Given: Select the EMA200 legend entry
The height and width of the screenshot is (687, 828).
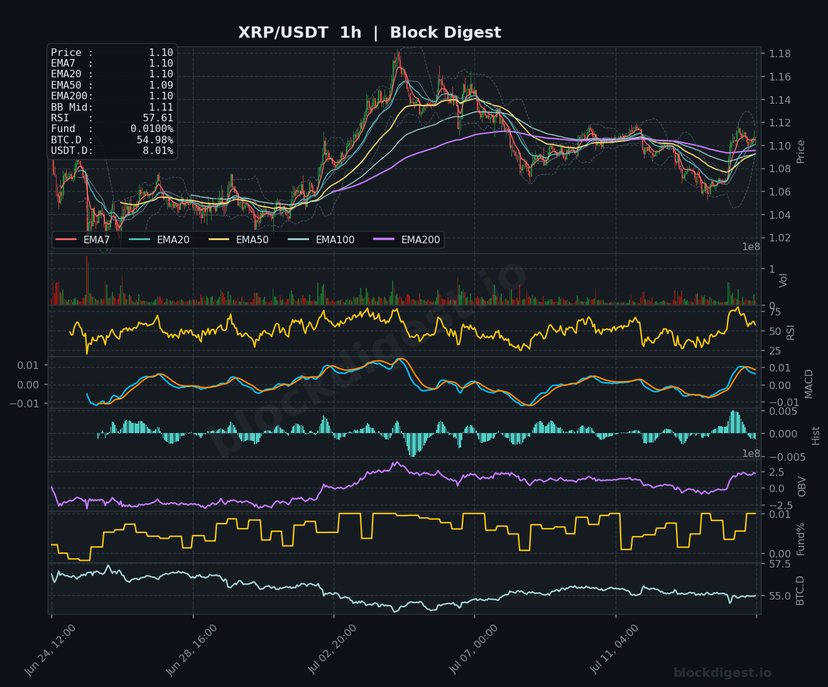Looking at the screenshot, I should pos(406,239).
